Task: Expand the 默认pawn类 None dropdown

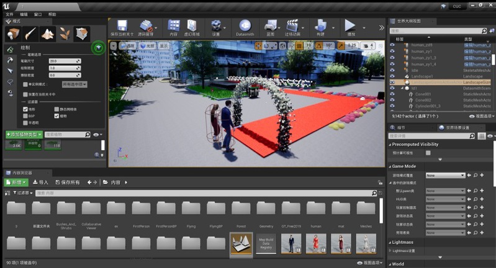Action: coord(444,191)
